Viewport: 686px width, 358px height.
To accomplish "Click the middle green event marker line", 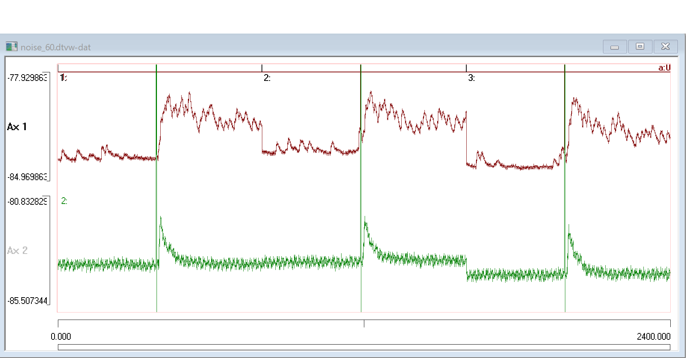I will coord(361,186).
